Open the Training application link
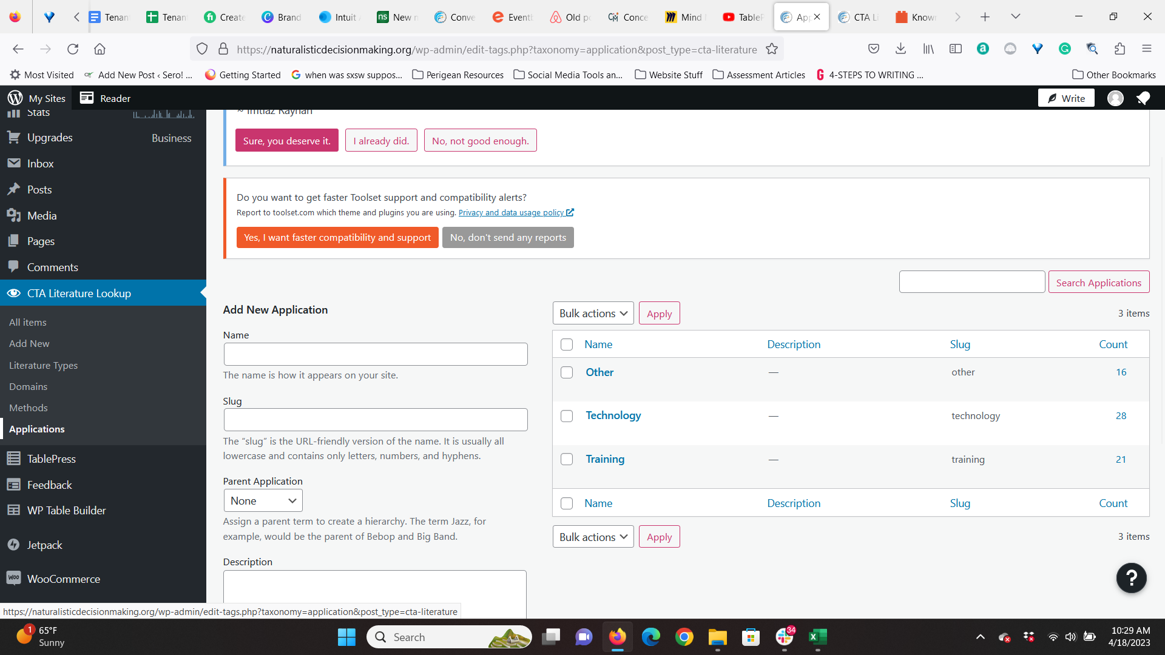The height and width of the screenshot is (655, 1165). coord(604,459)
